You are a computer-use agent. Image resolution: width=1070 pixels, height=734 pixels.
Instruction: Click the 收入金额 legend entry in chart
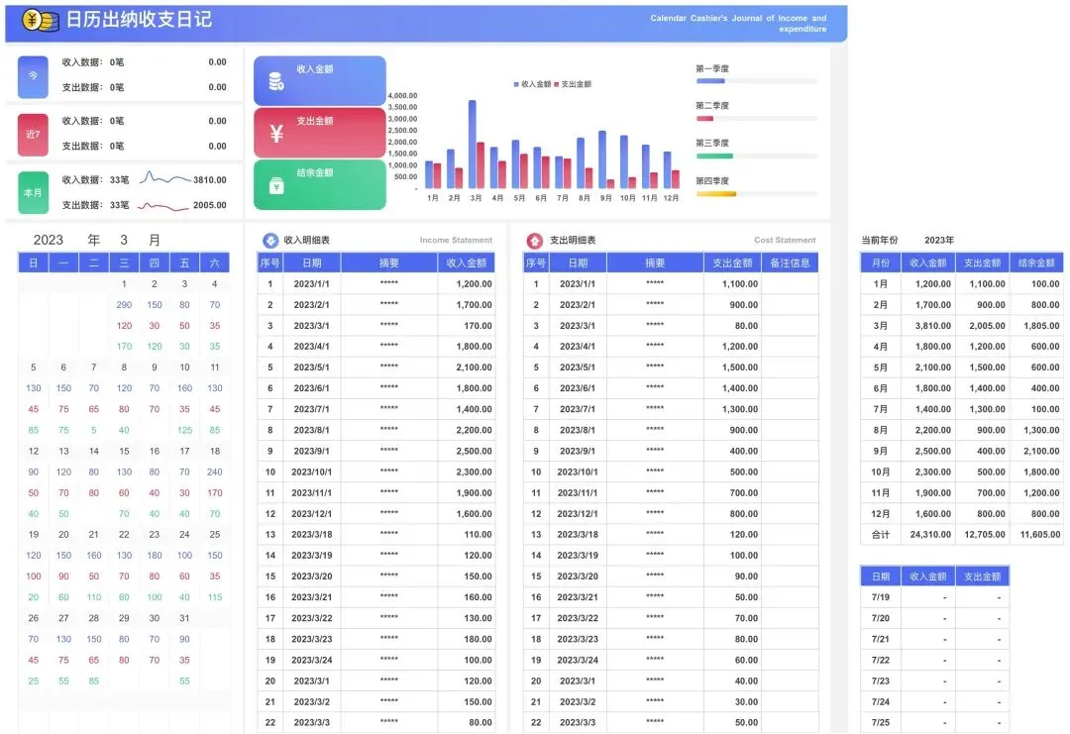(532, 84)
